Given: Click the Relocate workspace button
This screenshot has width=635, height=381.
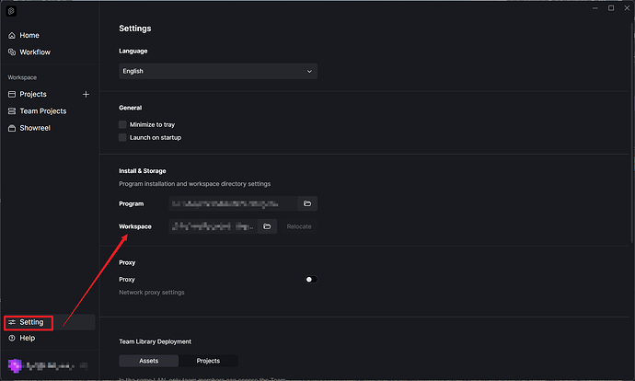Looking at the screenshot, I should click(x=299, y=226).
